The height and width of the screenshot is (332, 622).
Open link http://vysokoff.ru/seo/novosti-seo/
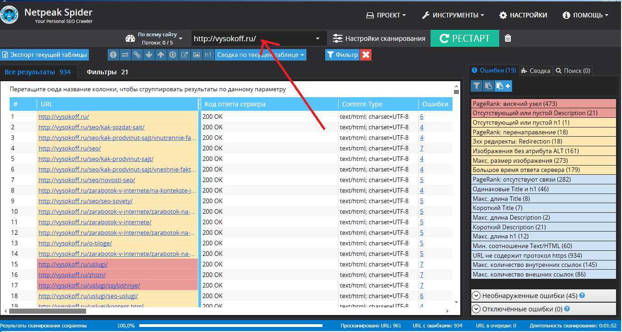point(87,180)
